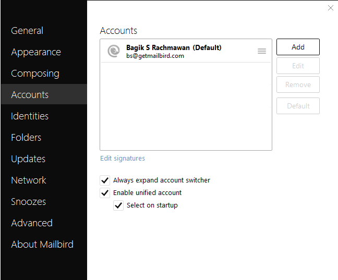Select the Accounts sidebar item

(x=30, y=95)
